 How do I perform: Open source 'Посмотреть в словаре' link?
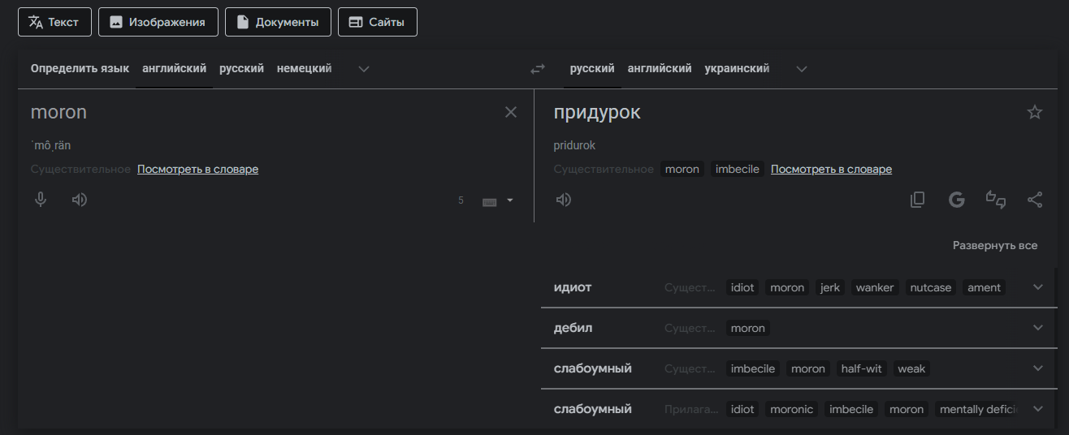(197, 170)
